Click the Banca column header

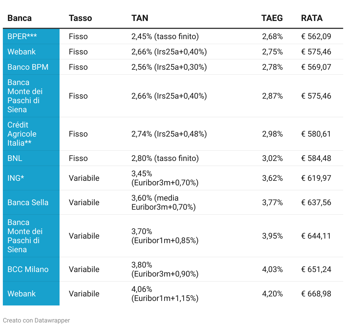pyautogui.click(x=19, y=18)
